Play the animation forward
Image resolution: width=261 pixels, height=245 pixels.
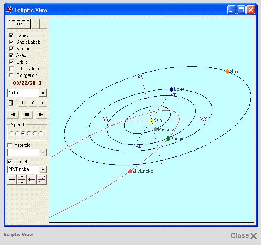[x=41, y=114]
